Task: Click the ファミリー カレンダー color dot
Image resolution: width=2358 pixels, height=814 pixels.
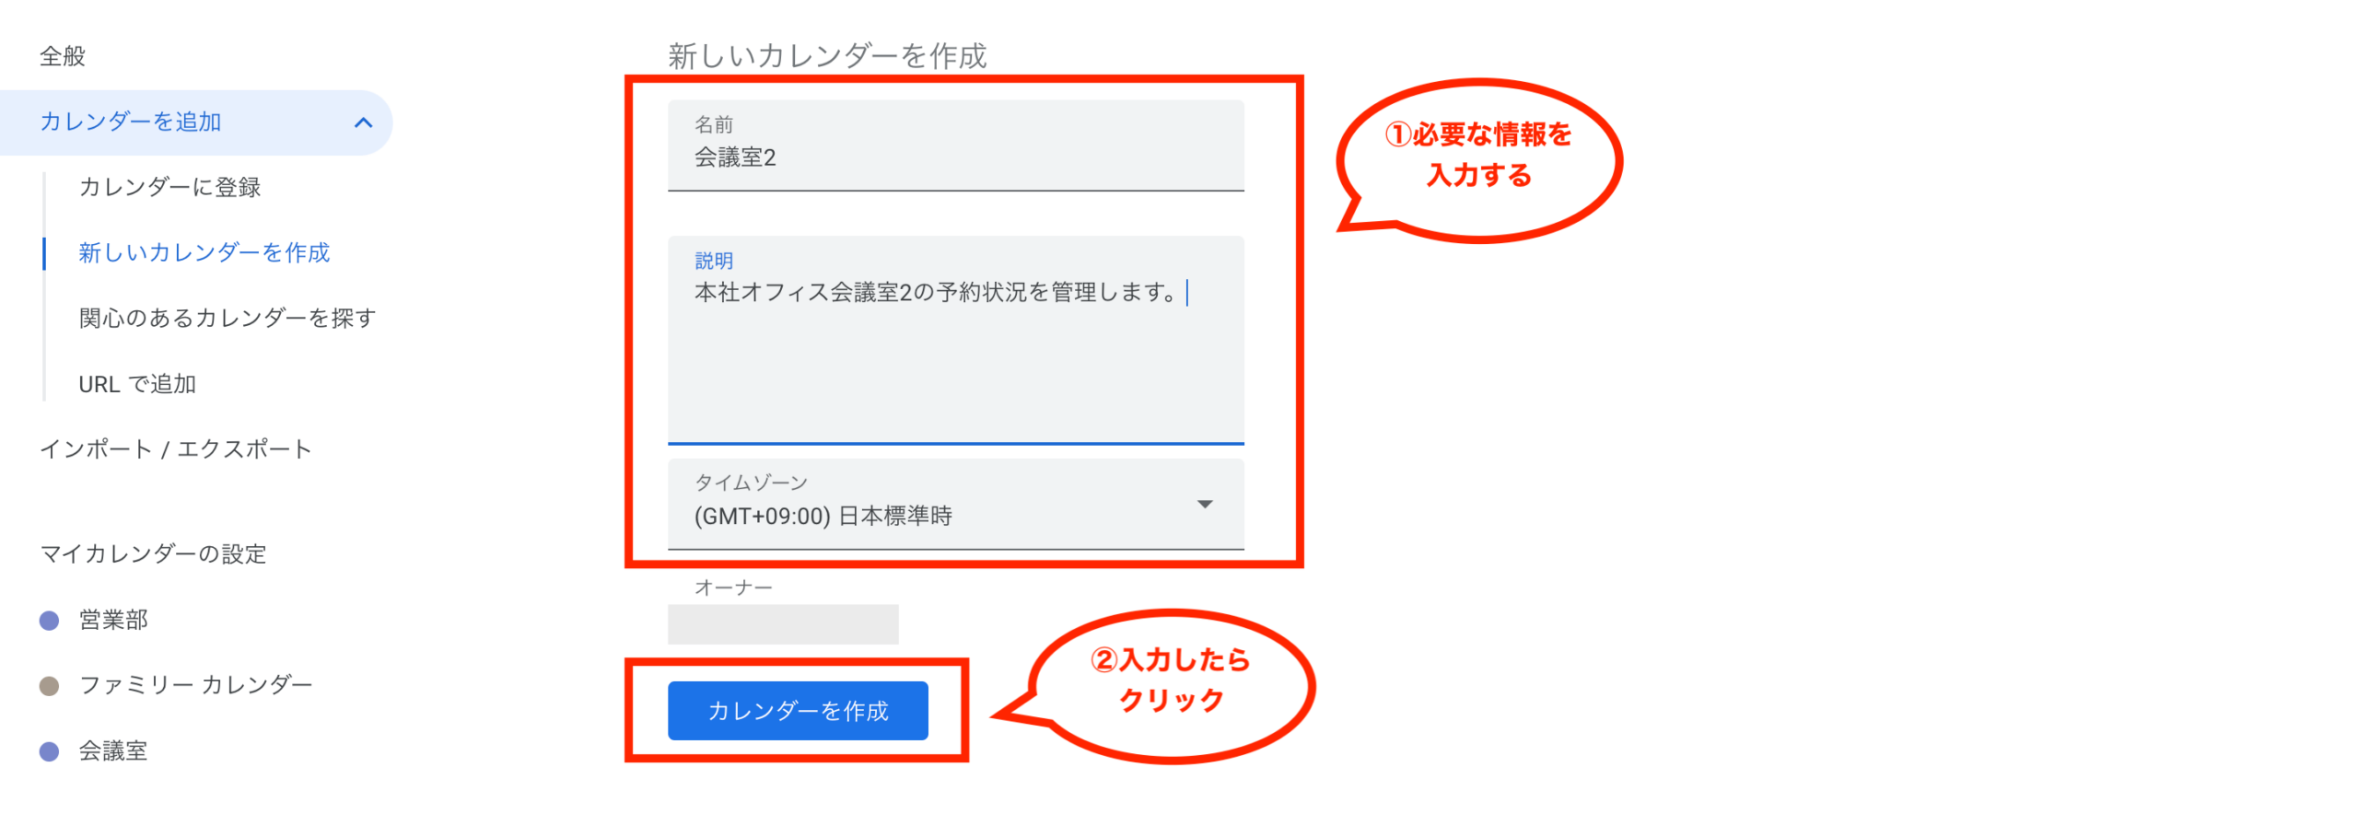Action: [50, 686]
